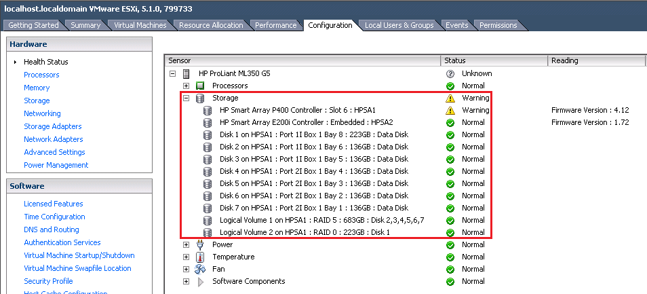Click the Reading column header

point(597,60)
